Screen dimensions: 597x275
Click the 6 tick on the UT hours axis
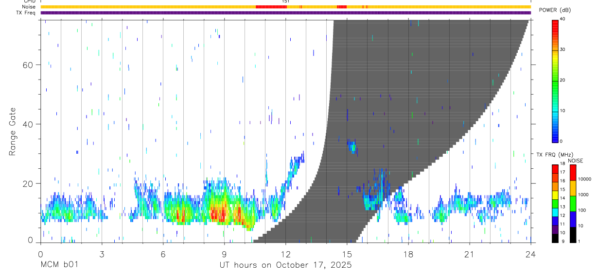point(163,254)
